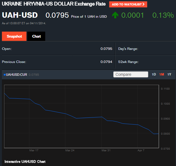Switch to the Chart tab
This screenshot has width=176, height=166.
tap(36, 37)
